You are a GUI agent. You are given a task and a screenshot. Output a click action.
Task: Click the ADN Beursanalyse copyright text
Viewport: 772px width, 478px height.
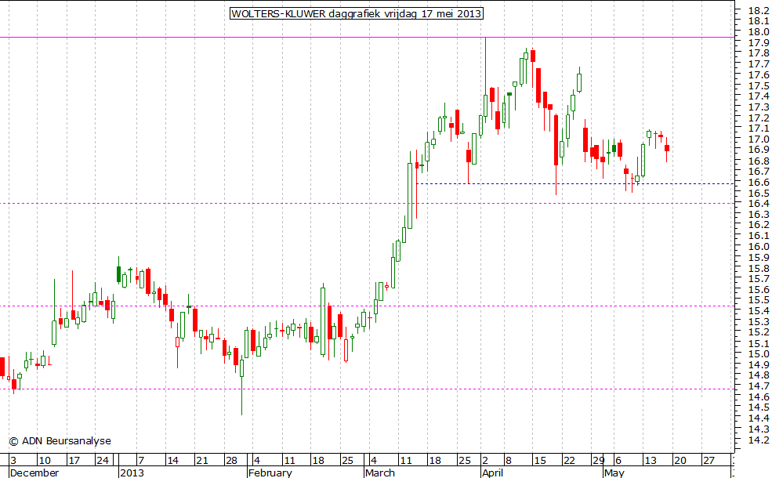60,440
